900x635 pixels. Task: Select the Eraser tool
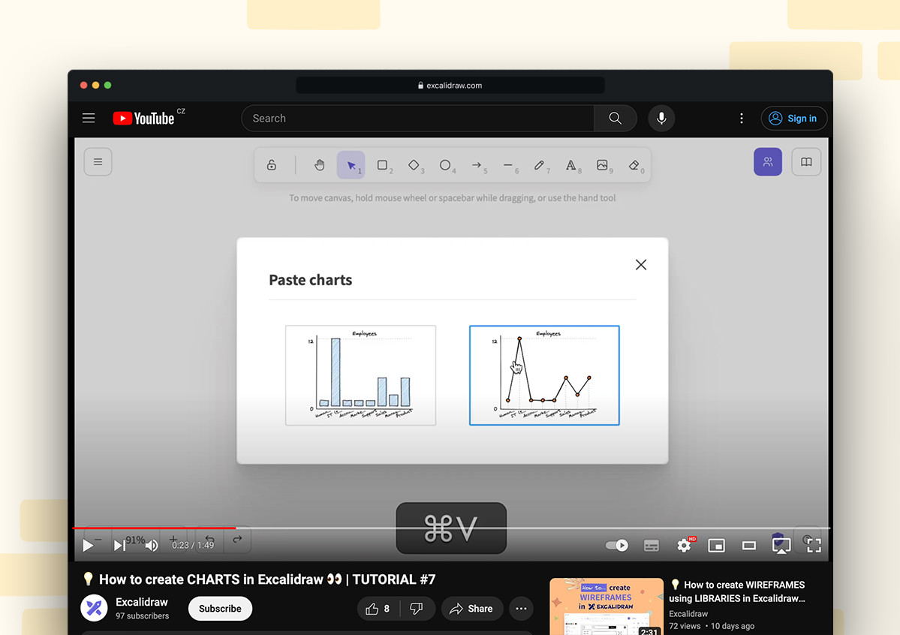click(x=634, y=165)
